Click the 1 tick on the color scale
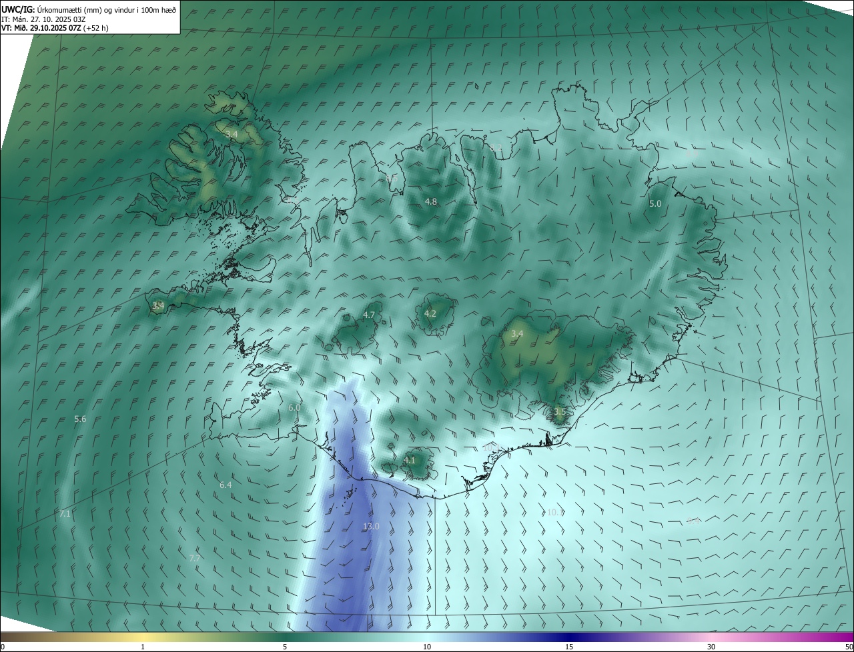 143,647
